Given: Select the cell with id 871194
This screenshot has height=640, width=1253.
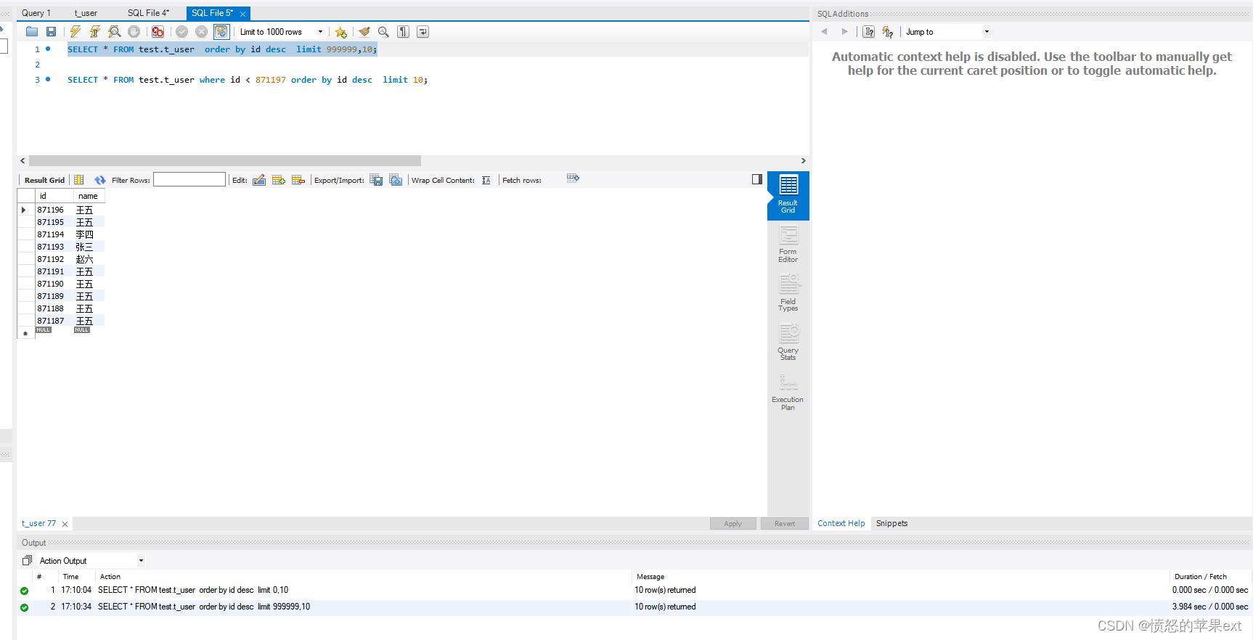Looking at the screenshot, I should (x=54, y=234).
